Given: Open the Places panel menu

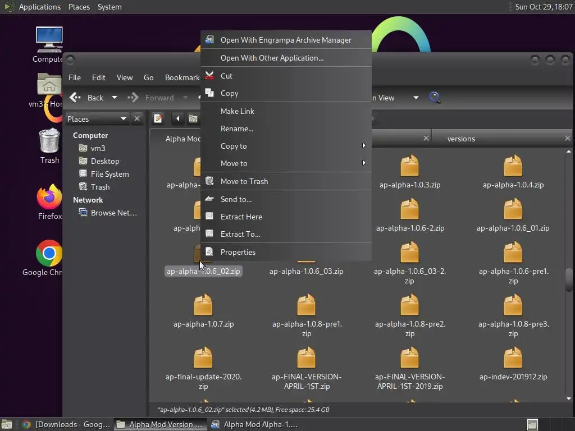Looking at the screenshot, I should pos(79,7).
